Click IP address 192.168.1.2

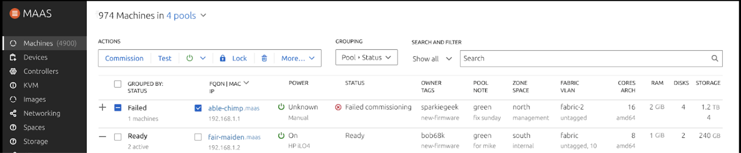click(224, 147)
